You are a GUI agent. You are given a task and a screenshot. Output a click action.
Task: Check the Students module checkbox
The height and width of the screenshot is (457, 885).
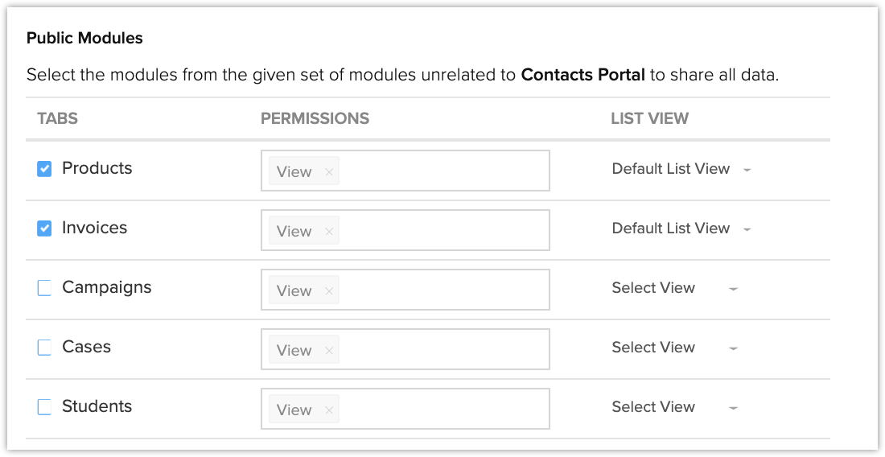click(44, 407)
